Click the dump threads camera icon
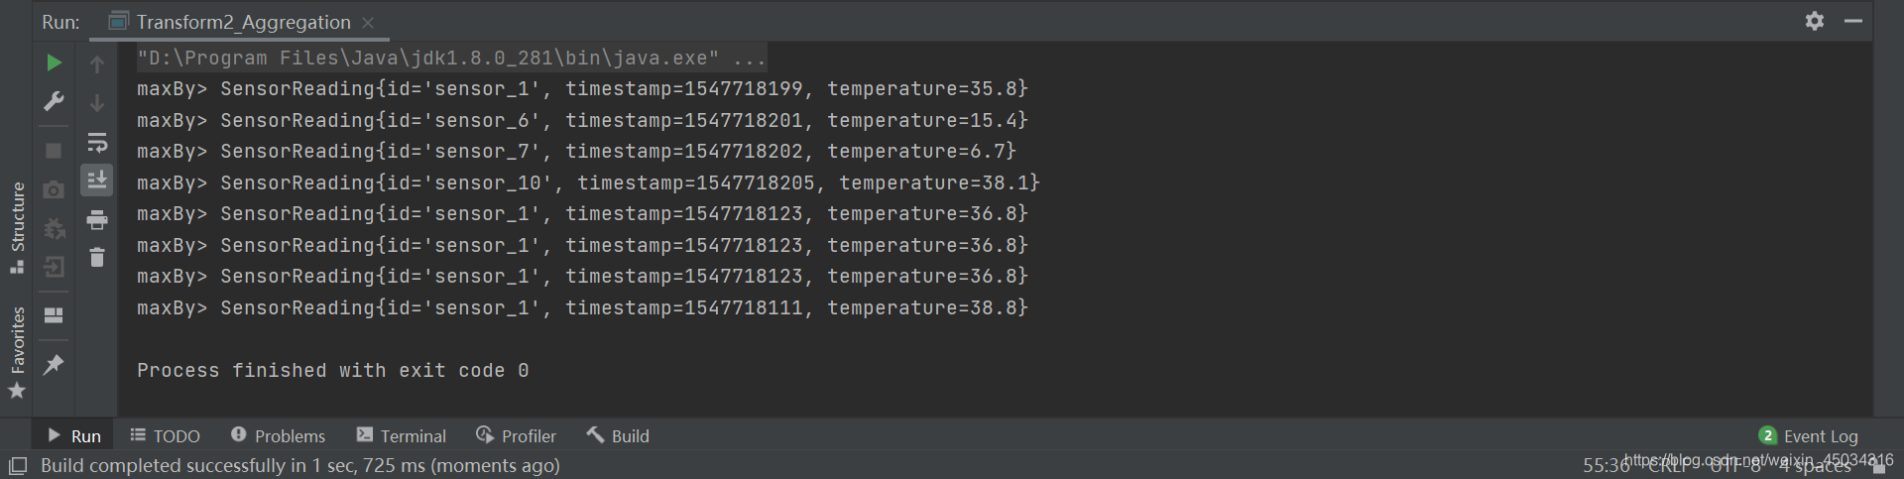 click(x=54, y=189)
